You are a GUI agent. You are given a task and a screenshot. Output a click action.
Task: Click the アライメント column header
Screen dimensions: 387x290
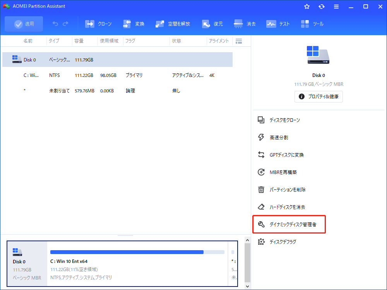pyautogui.click(x=219, y=41)
